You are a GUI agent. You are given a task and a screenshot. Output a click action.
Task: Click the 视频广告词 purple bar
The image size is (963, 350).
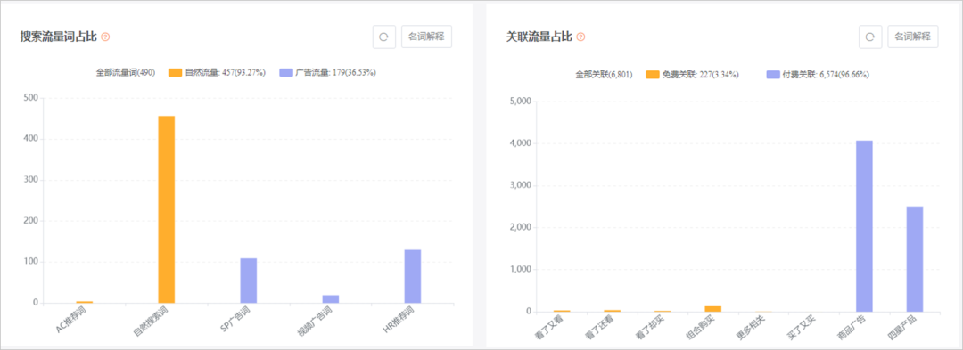(x=331, y=298)
